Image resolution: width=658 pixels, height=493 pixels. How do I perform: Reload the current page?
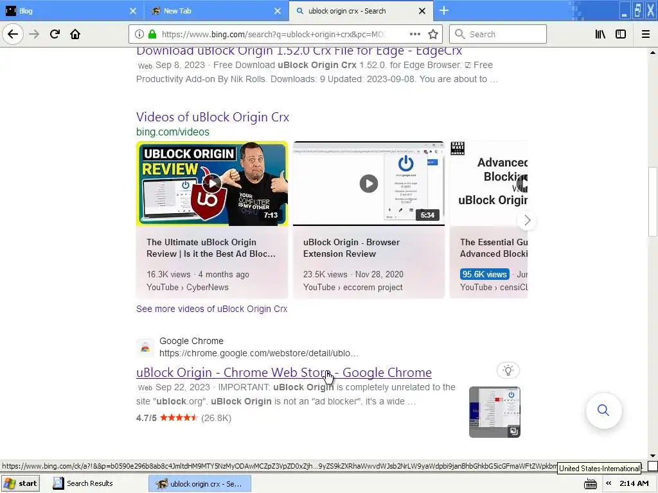pyautogui.click(x=55, y=34)
